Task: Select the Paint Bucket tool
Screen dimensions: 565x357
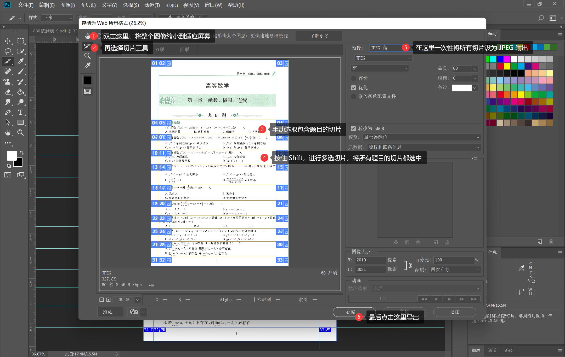Action: point(21,92)
